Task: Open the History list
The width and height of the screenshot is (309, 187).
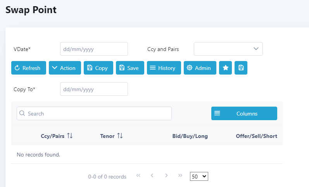Action: pos(164,68)
